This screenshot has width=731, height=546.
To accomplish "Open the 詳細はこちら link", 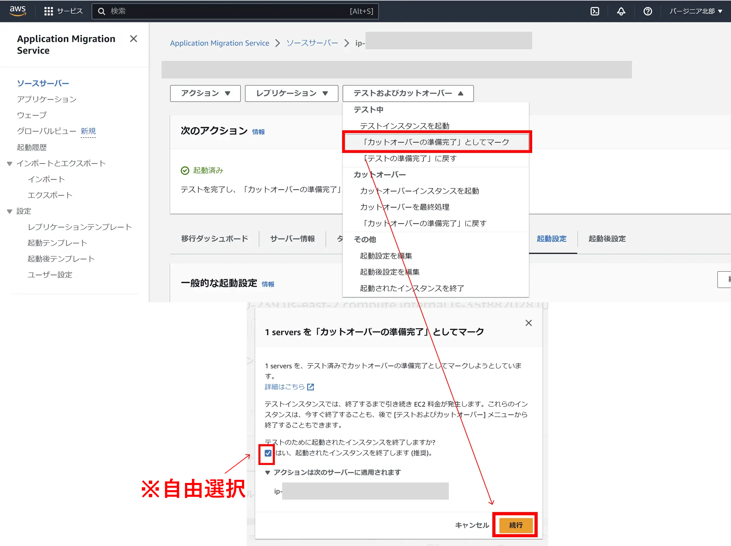I will pos(284,387).
